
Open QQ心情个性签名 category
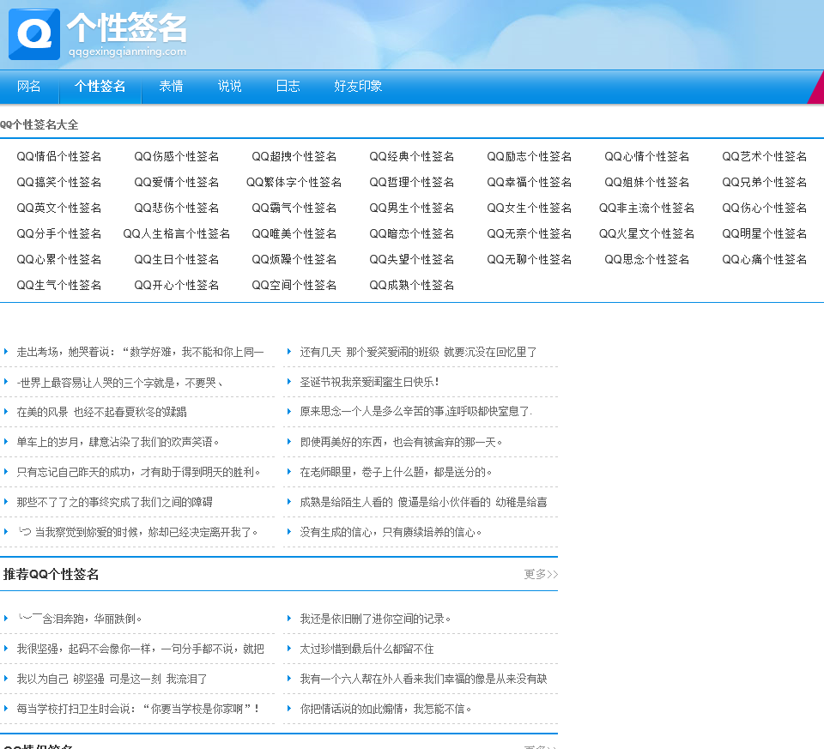pyautogui.click(x=647, y=156)
